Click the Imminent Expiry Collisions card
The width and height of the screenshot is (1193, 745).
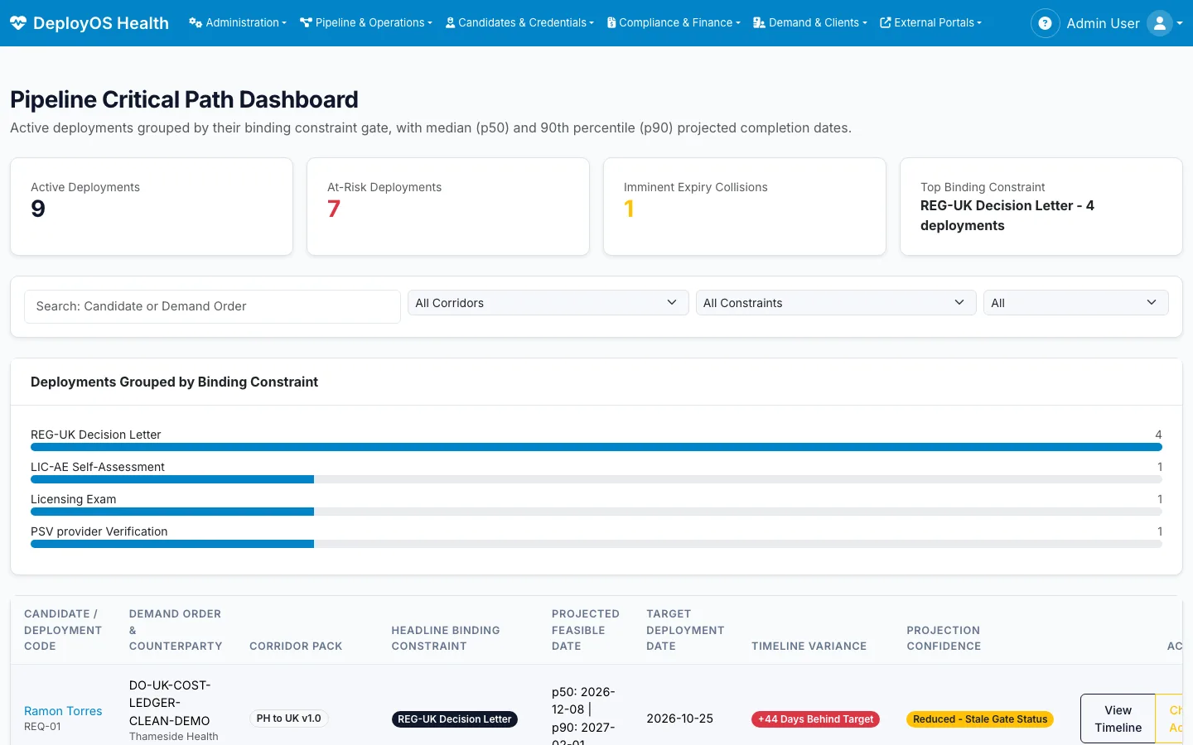pyautogui.click(x=745, y=207)
